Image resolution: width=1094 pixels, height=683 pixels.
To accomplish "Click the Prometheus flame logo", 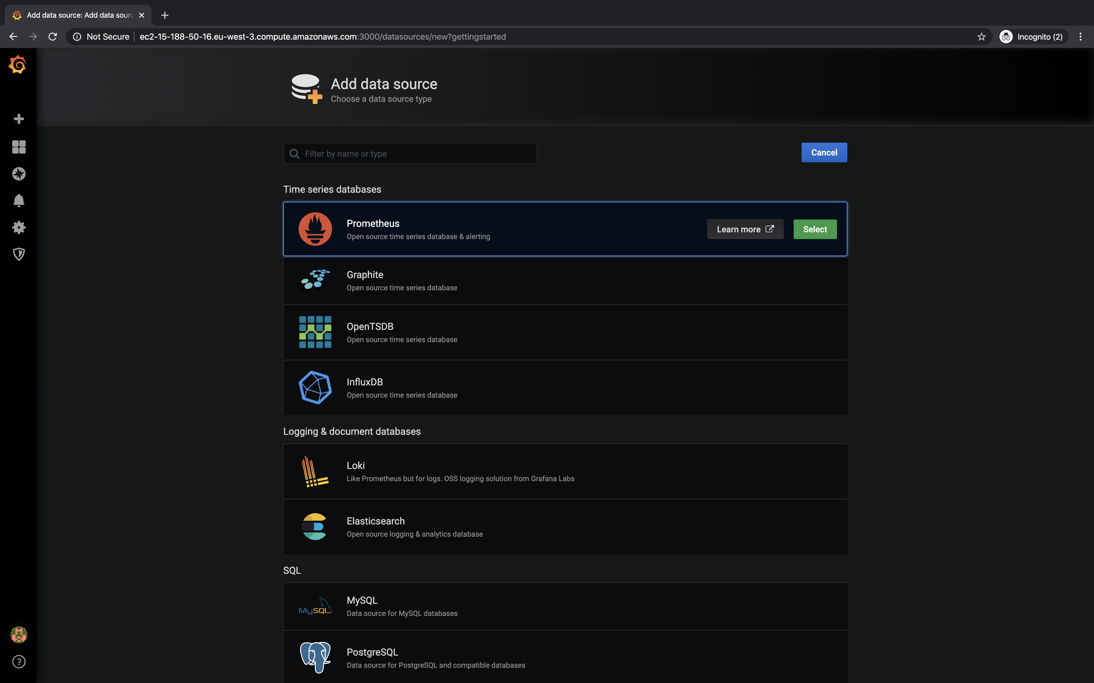I will point(315,229).
